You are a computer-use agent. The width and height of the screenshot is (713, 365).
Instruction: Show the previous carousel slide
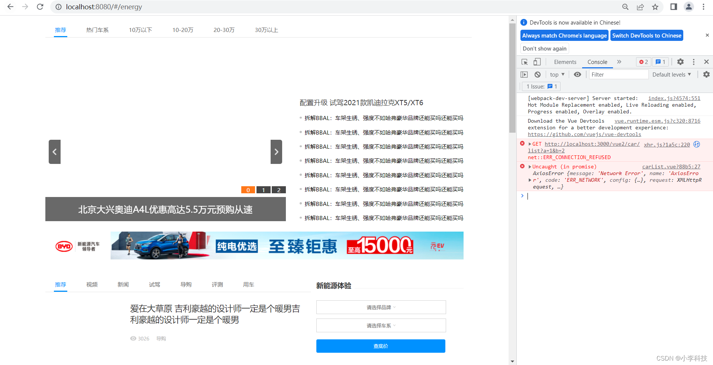pyautogui.click(x=55, y=152)
